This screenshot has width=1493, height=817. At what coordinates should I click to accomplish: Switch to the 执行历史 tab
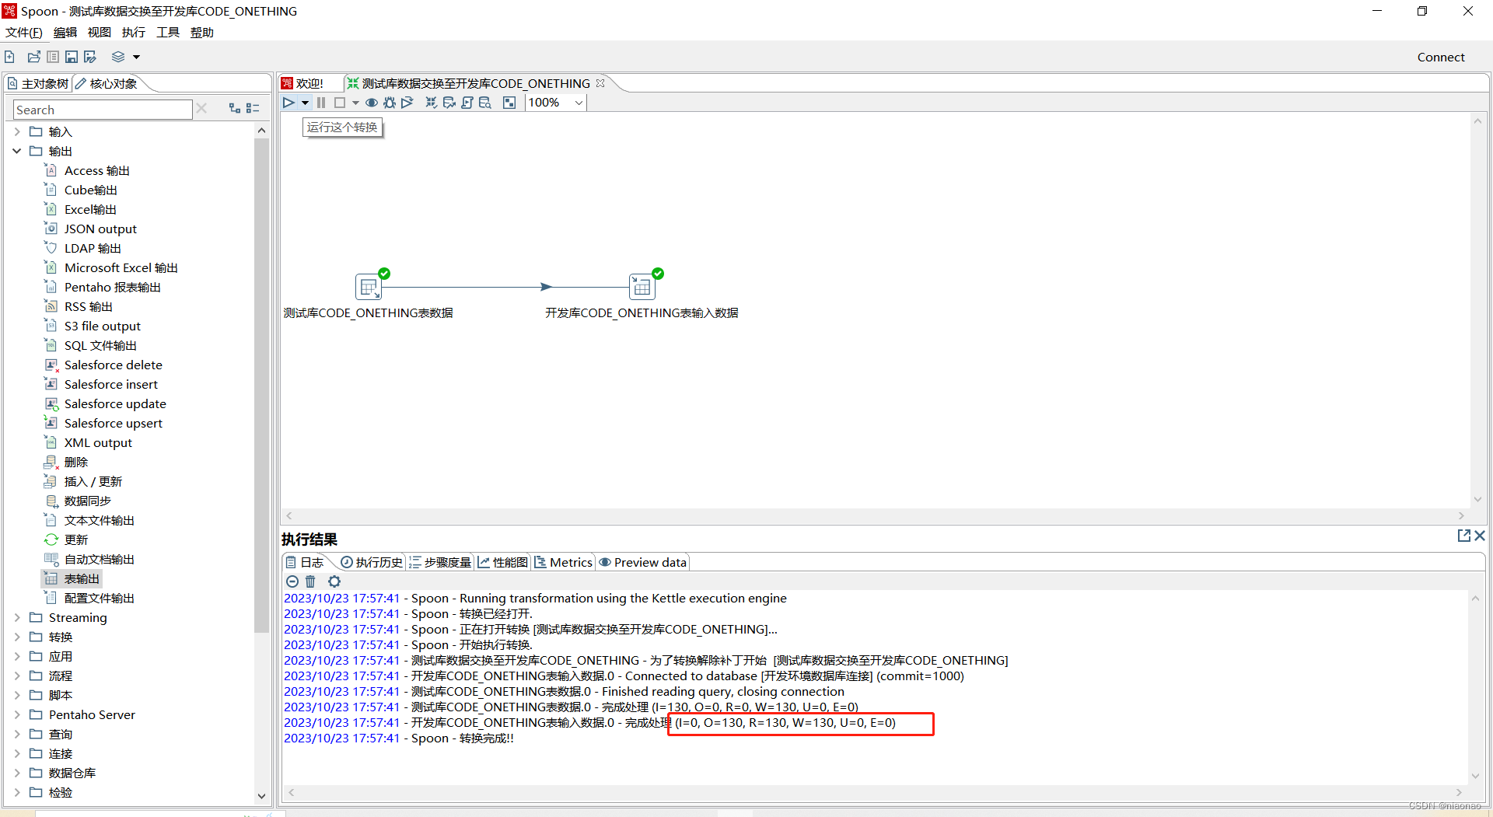point(372,562)
